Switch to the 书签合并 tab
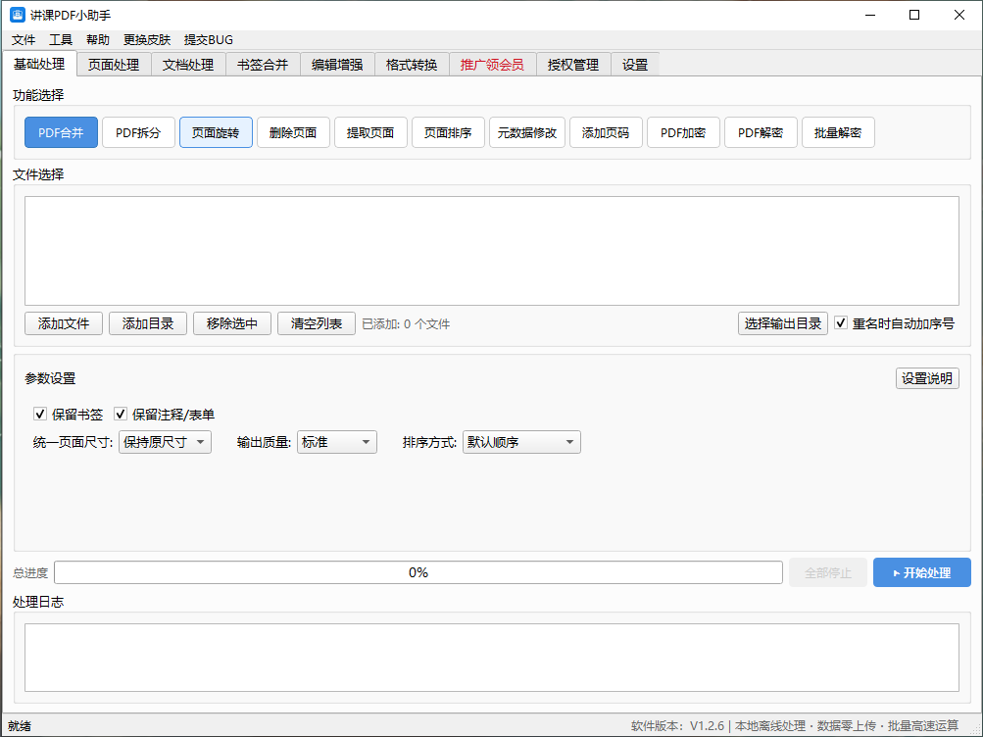 263,66
